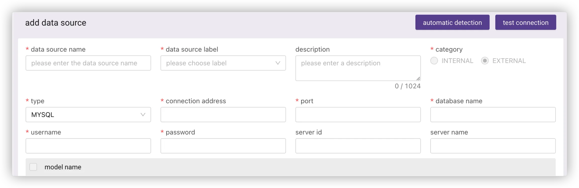Choose the EXTERNAL category option
Viewport: 579px width, 188px height.
pos(485,61)
